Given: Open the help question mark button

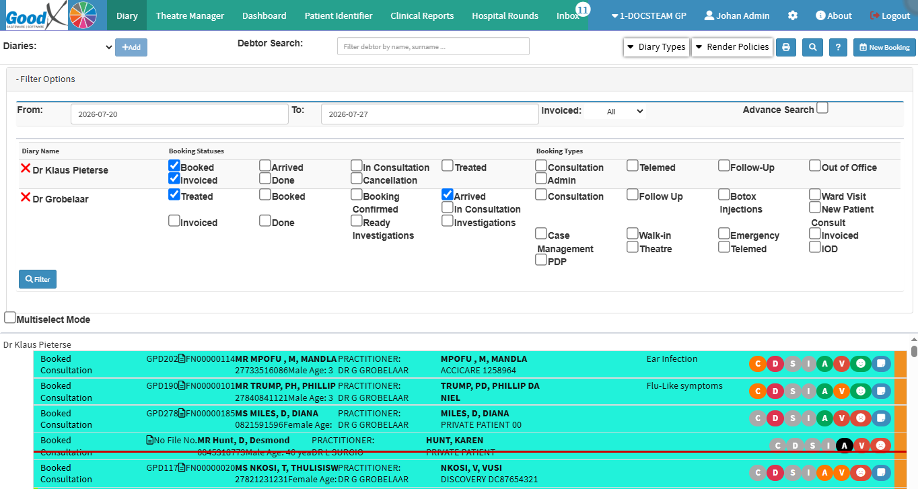Looking at the screenshot, I should (837, 47).
